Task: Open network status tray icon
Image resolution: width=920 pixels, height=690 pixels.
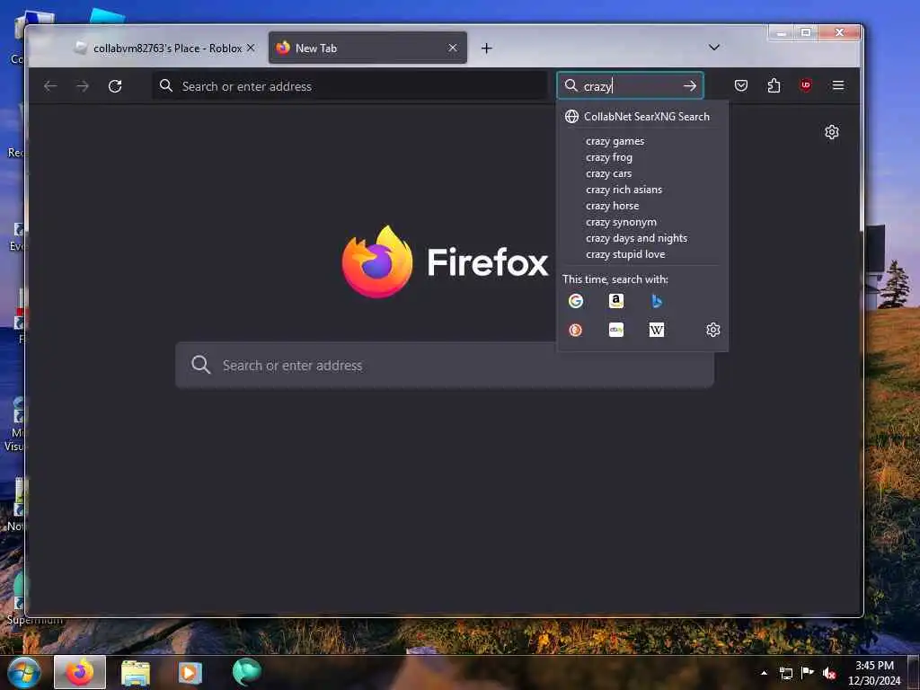Action: click(x=785, y=674)
